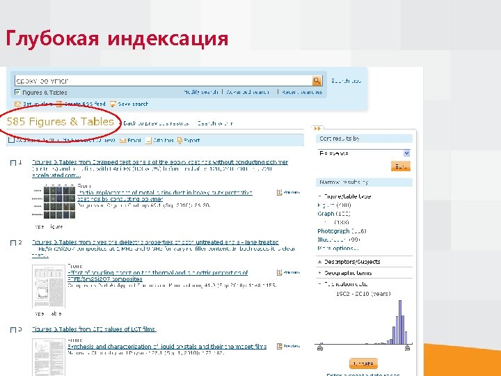Collapse the Figure/table type section
Screen dimensions: 501x376
[x=319, y=196]
